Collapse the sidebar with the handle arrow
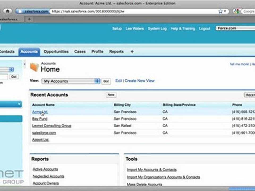 tap(24, 64)
